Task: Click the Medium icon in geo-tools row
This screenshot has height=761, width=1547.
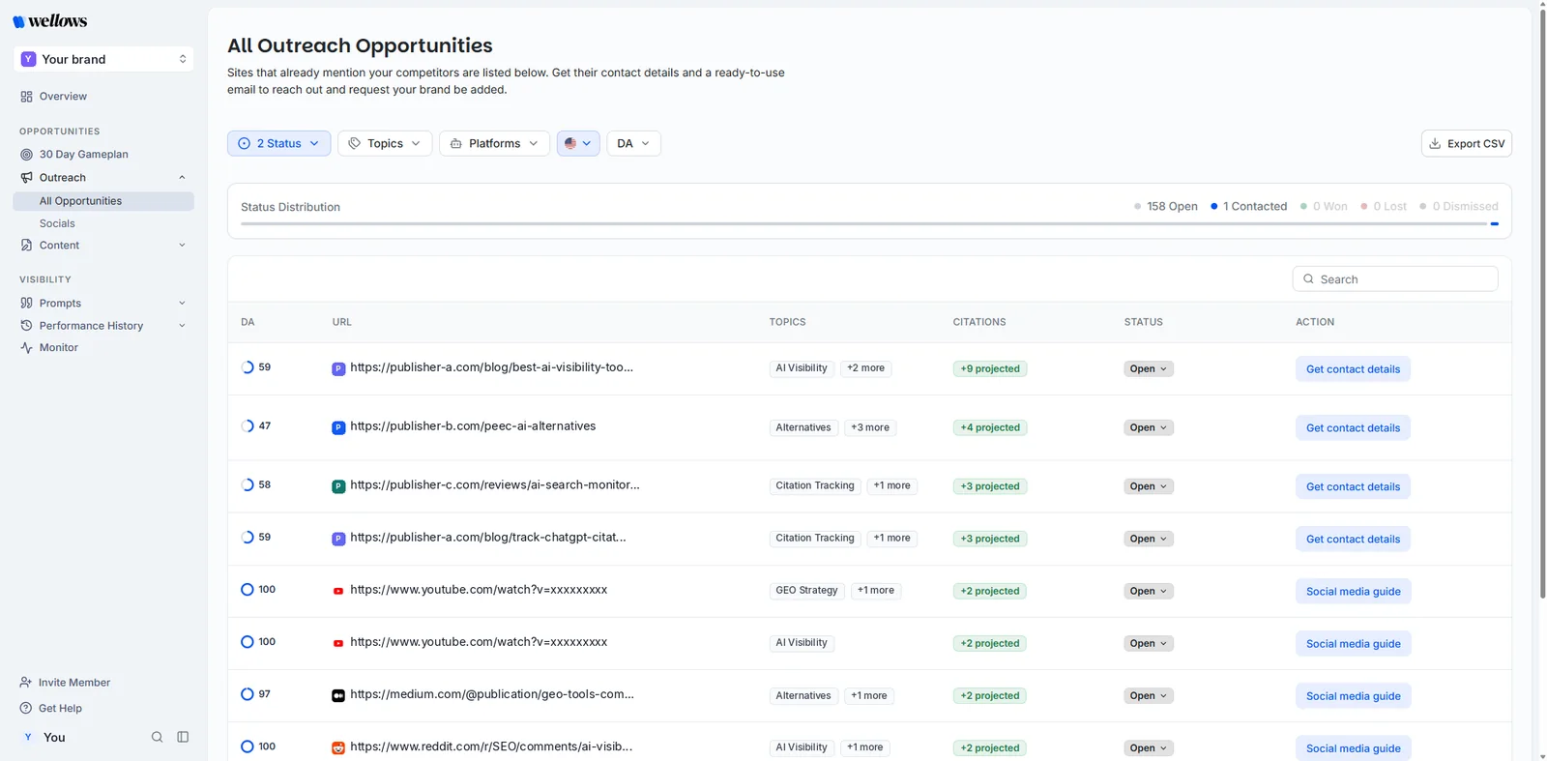Action: click(x=338, y=695)
